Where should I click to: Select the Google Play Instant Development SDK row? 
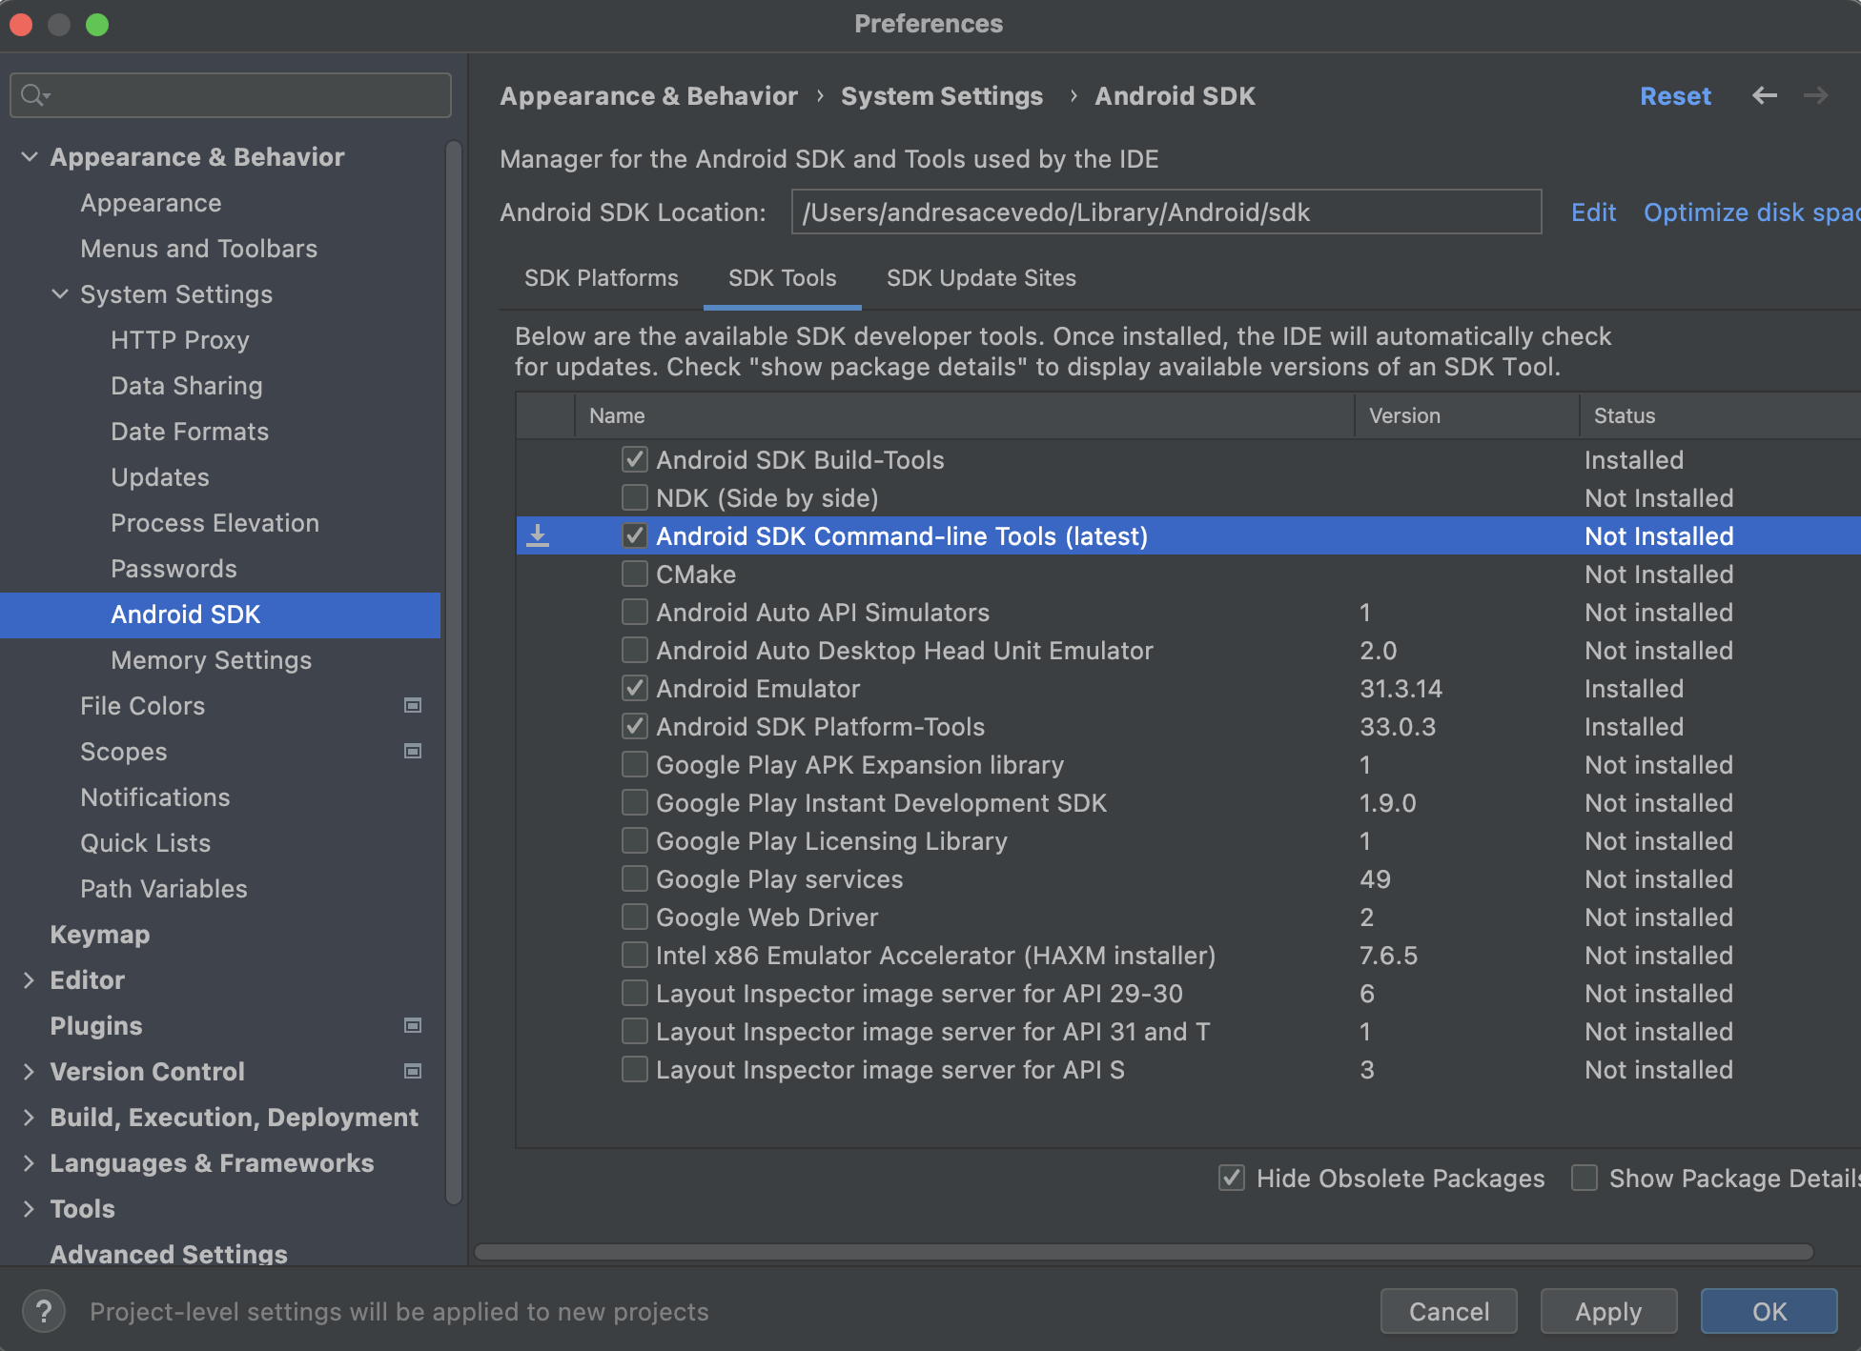[1188, 802]
